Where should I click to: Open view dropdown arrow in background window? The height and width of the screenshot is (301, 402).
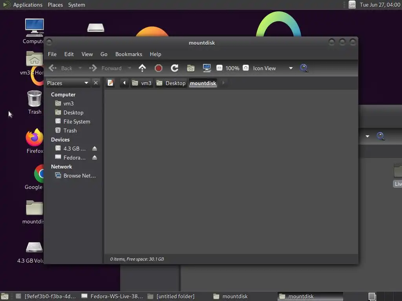[x=367, y=136]
